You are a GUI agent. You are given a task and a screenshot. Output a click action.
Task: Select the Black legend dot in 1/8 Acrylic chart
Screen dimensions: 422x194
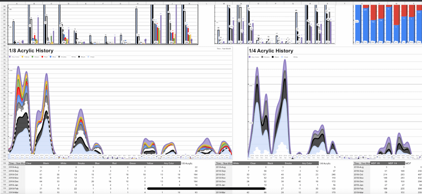[x=79, y=57]
